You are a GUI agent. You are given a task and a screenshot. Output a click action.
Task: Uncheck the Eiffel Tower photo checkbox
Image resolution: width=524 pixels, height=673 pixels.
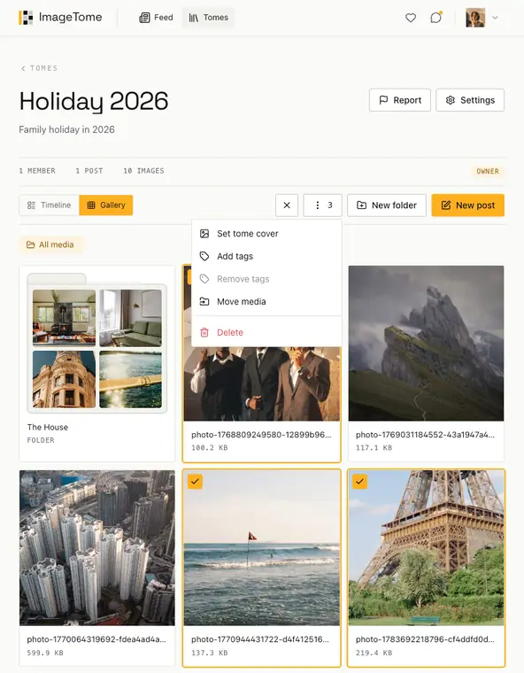359,482
